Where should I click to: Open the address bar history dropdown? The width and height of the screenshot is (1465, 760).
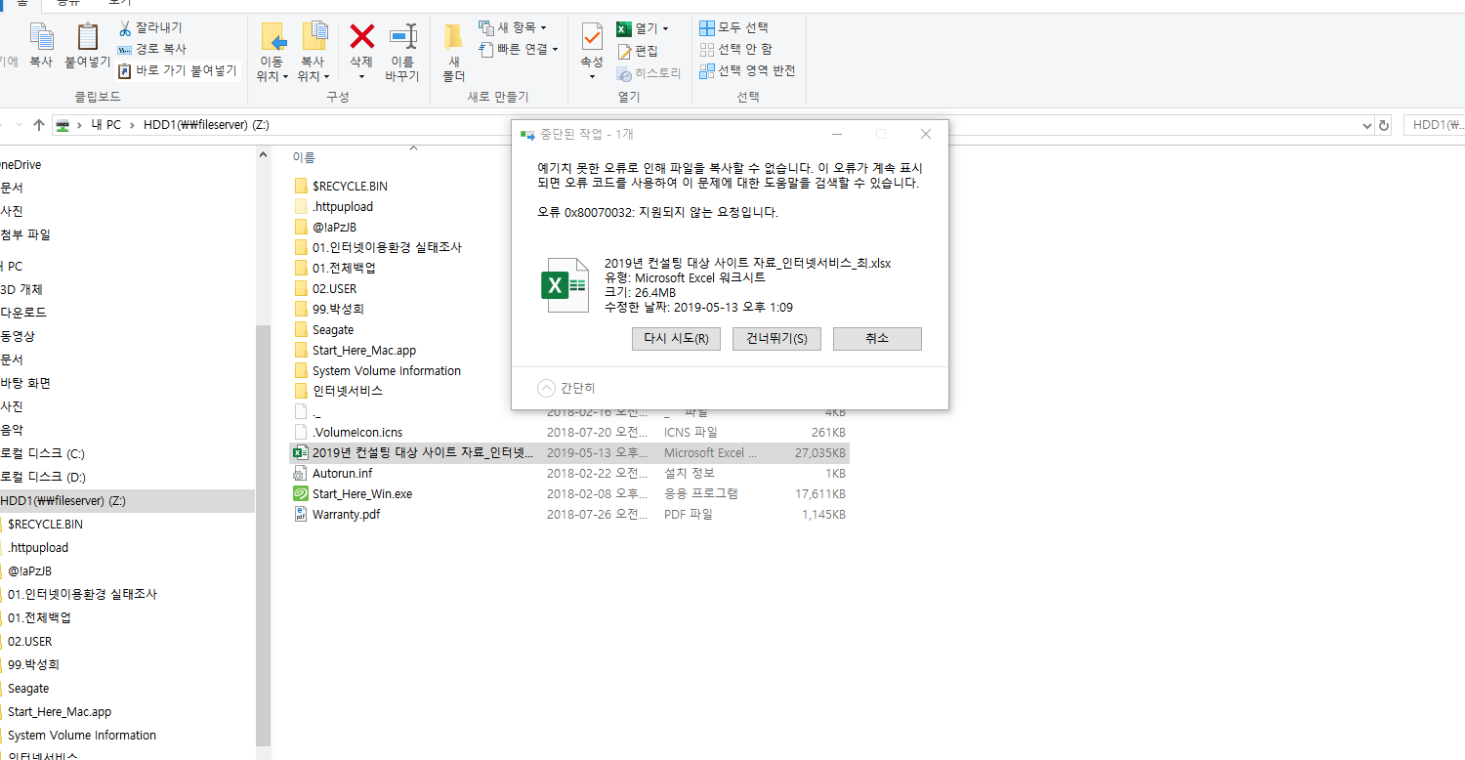point(1367,125)
